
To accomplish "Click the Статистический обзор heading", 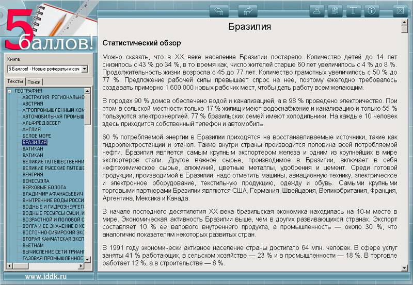I will click(x=141, y=43).
